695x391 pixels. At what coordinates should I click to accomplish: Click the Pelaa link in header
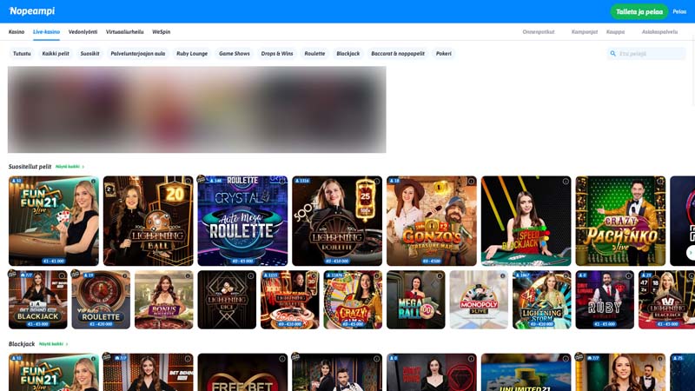679,11
